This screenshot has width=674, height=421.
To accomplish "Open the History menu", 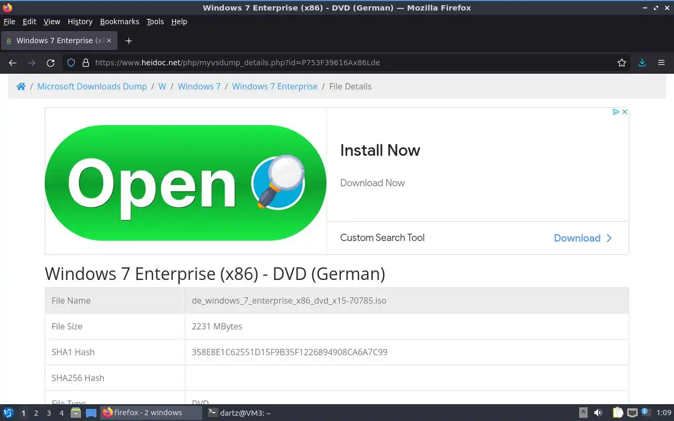I will [x=80, y=22].
